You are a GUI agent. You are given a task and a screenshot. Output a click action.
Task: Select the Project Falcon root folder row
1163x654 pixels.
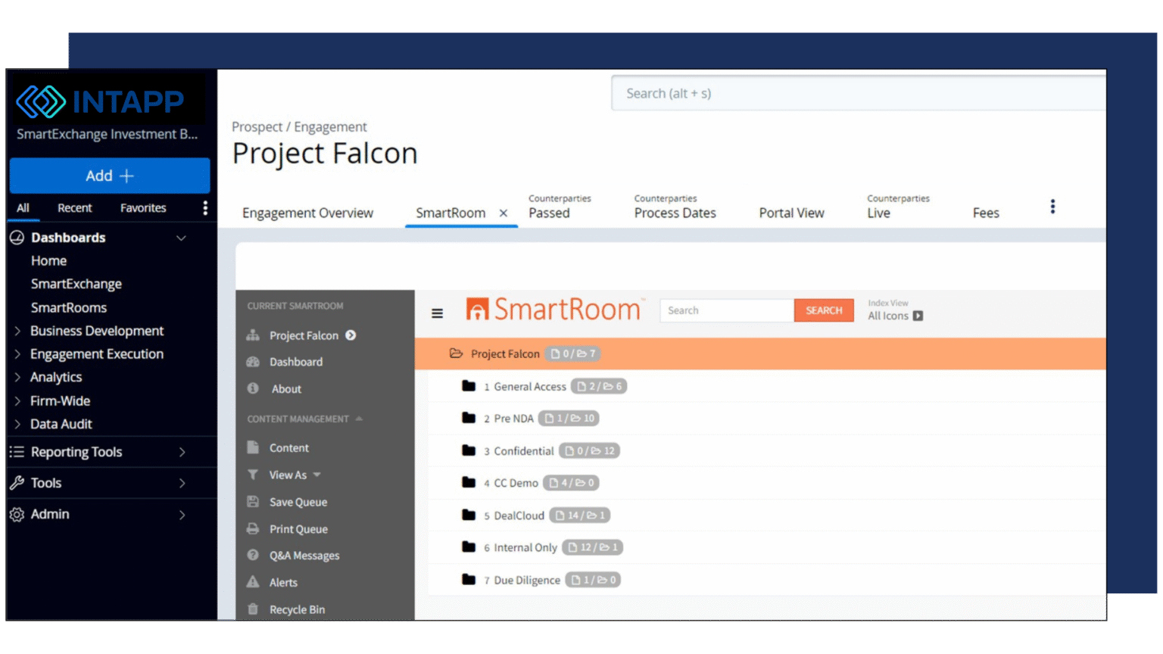(760, 353)
